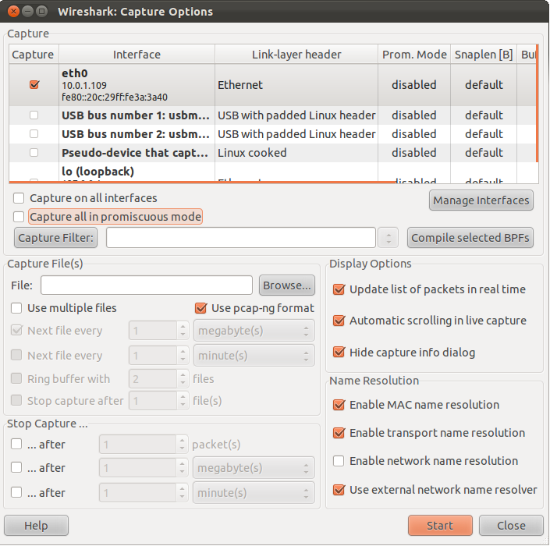Click the interface list horizontal scrollbar
550x546 pixels.
click(202, 182)
